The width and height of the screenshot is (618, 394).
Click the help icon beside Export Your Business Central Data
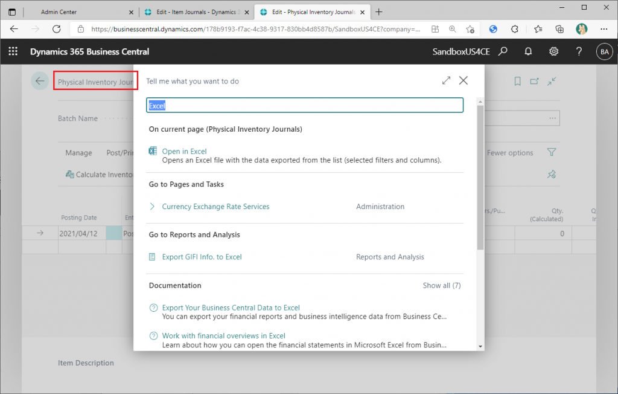(153, 308)
